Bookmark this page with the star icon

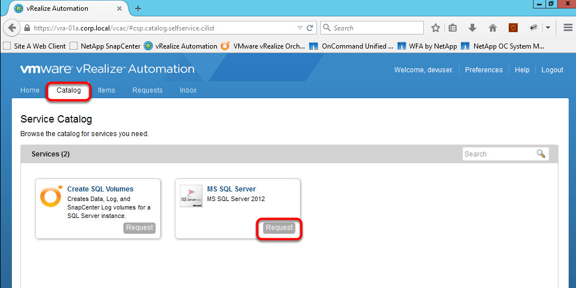point(436,28)
